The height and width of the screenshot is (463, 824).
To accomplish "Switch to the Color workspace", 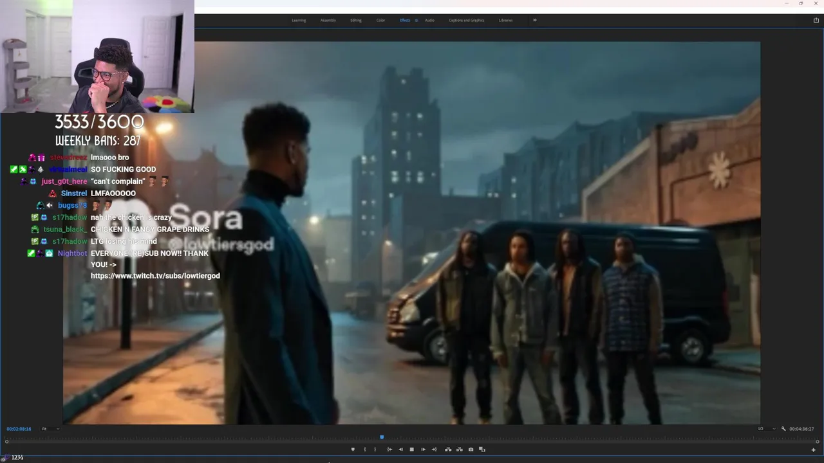I will (380, 20).
